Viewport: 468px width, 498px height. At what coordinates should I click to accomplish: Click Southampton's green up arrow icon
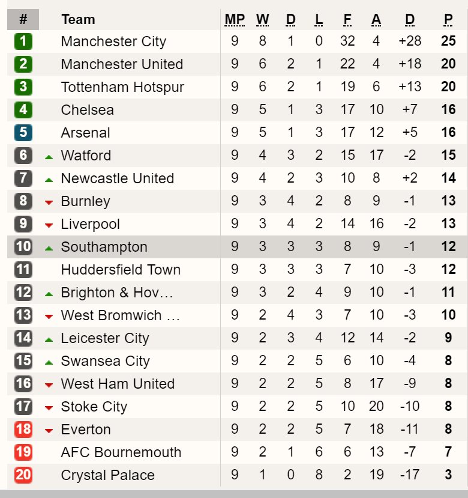[x=49, y=248]
